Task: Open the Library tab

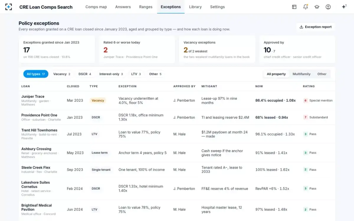Action: tap(195, 7)
